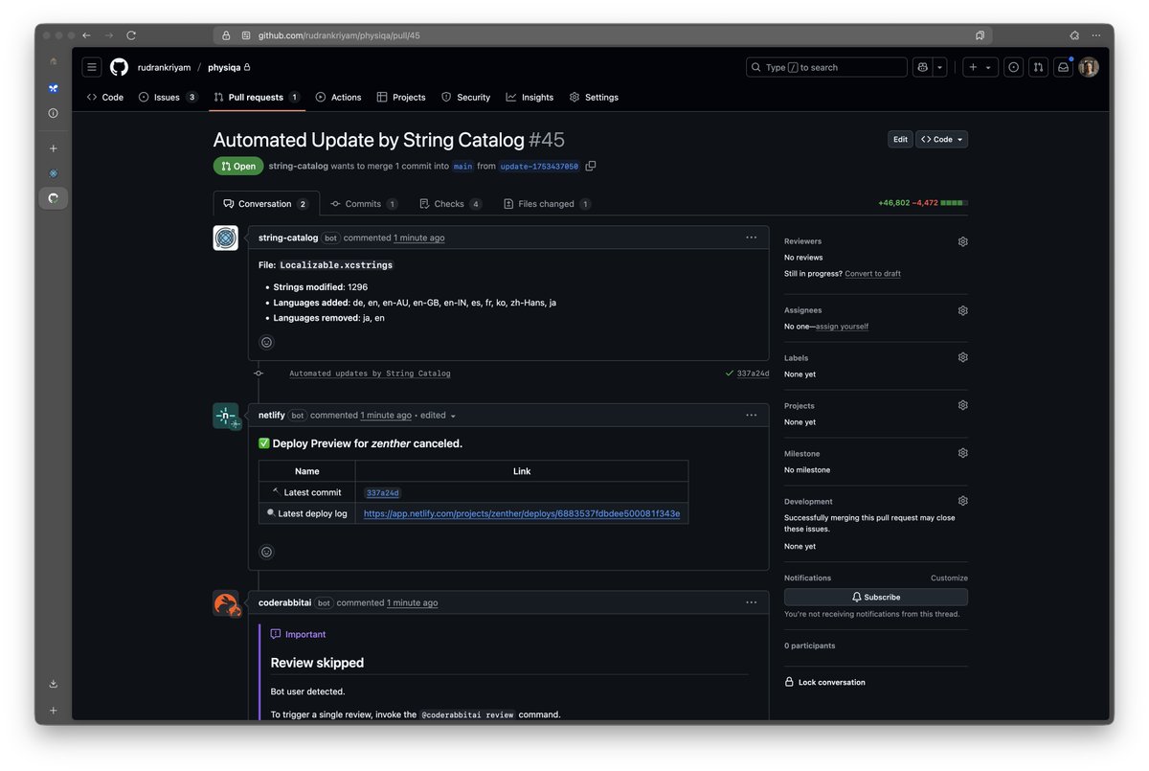Open Labels settings gear
Viewport: 1149px width, 771px height.
pyautogui.click(x=962, y=357)
